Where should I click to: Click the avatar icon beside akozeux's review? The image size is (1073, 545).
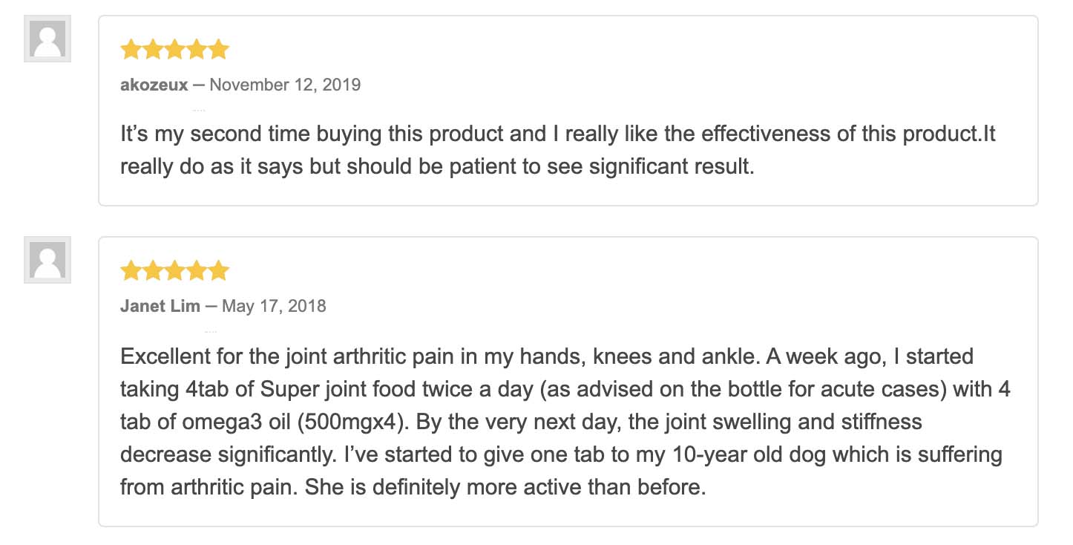pyautogui.click(x=47, y=39)
